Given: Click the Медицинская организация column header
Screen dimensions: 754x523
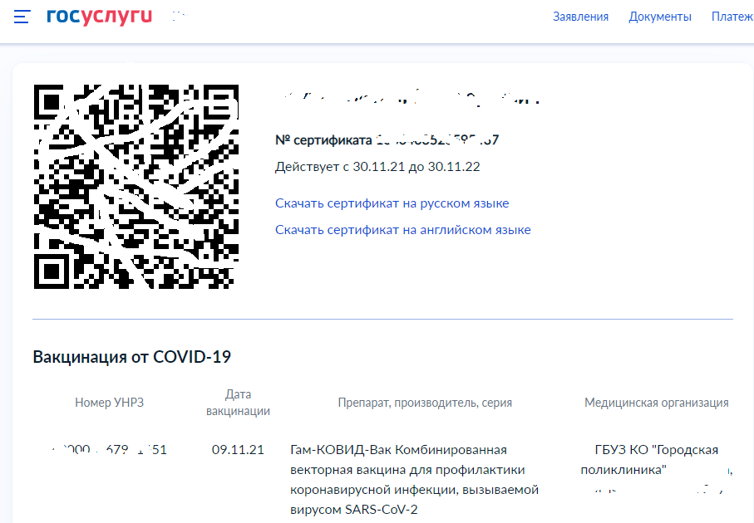Looking at the screenshot, I should pos(656,403).
